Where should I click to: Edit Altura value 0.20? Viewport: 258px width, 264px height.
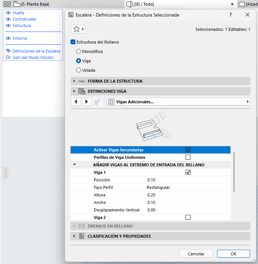click(151, 195)
